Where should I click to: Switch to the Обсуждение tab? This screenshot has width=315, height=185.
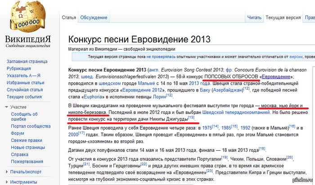coord(94,18)
